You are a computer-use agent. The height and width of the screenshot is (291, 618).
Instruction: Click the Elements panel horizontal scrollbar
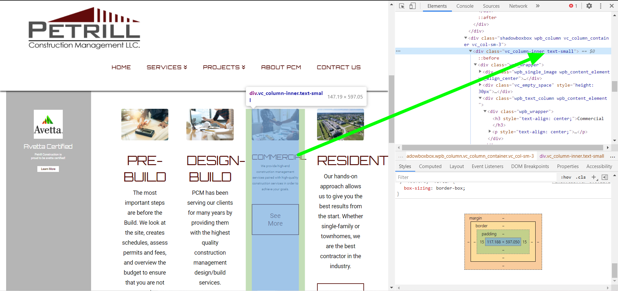pyautogui.click(x=502, y=148)
